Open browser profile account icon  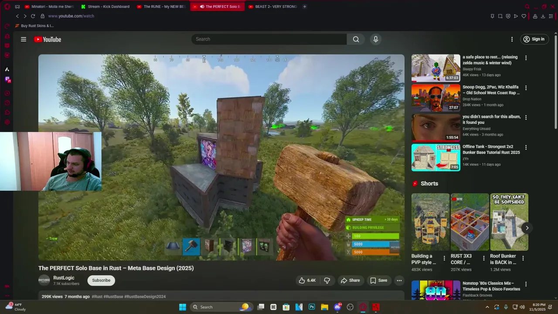point(535,16)
